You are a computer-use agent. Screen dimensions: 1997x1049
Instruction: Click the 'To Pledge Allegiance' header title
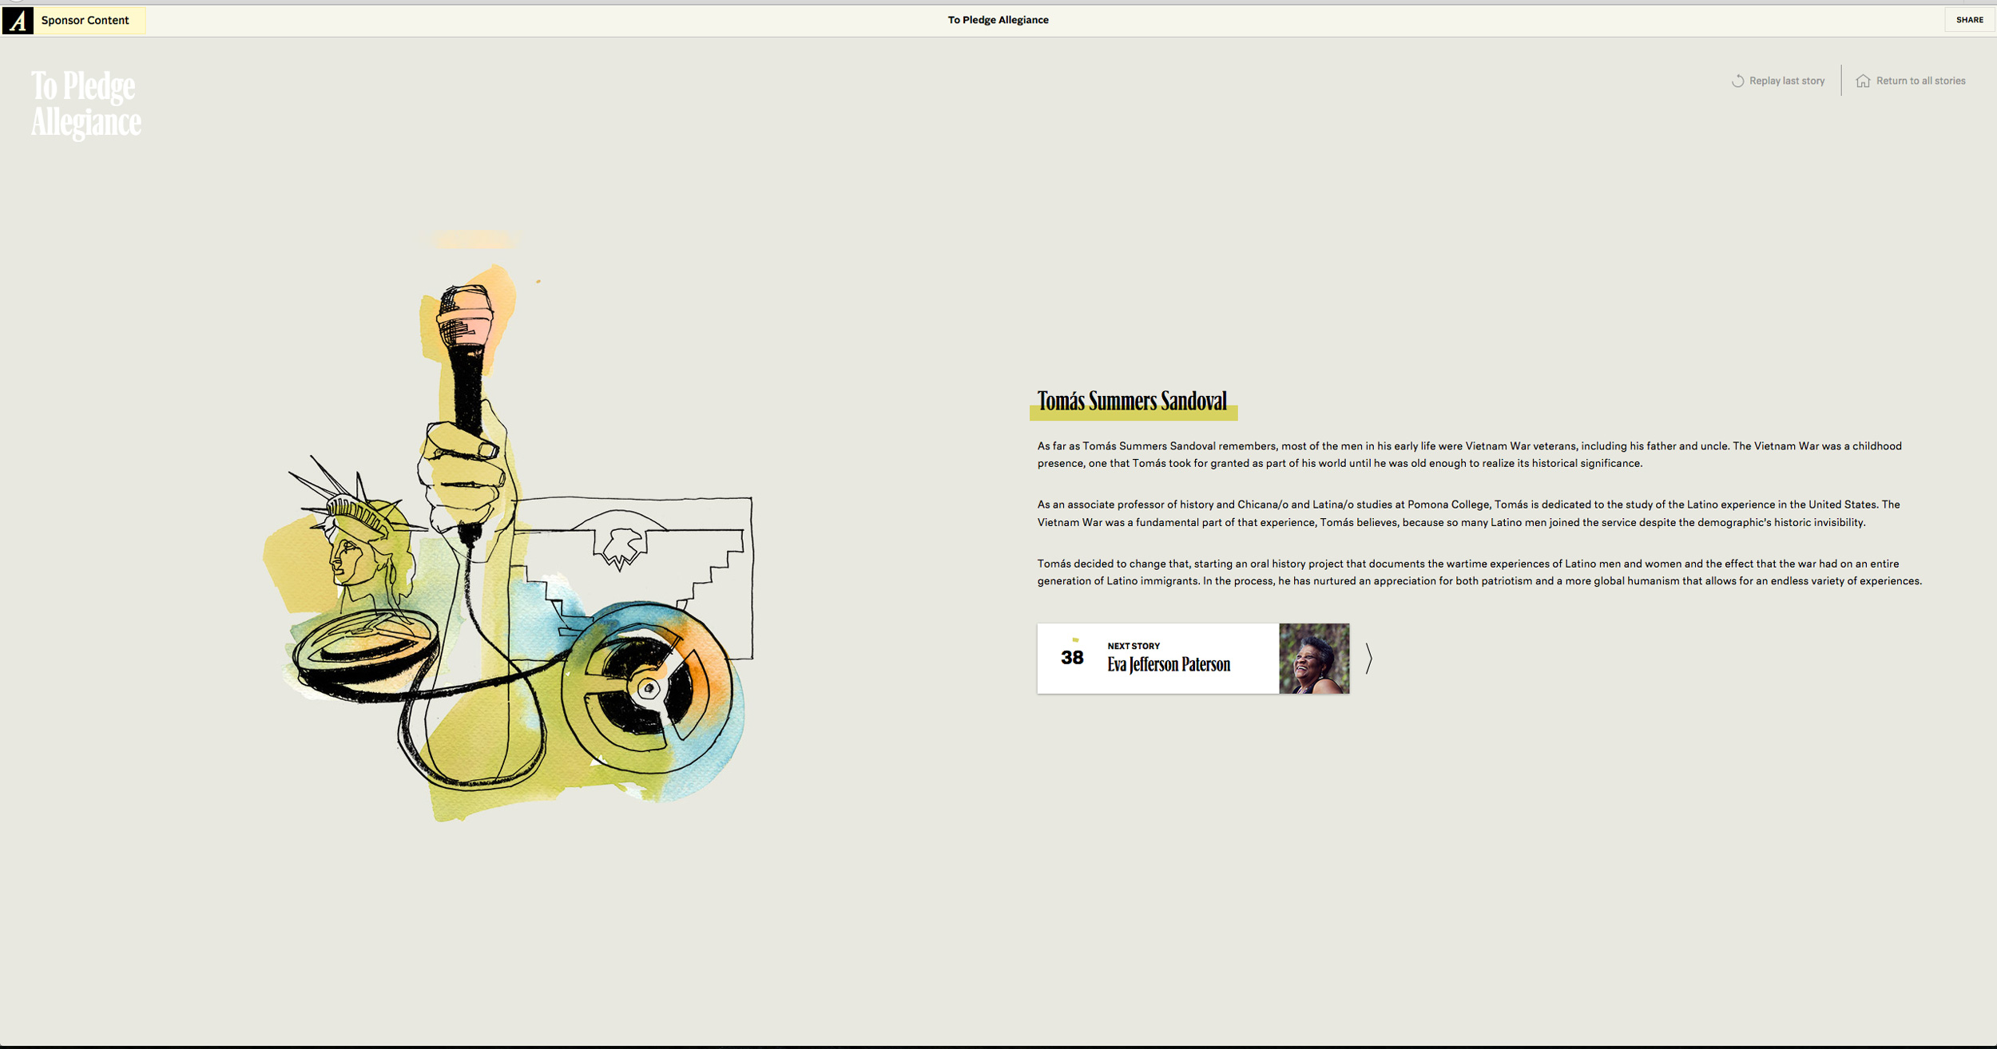click(x=998, y=20)
